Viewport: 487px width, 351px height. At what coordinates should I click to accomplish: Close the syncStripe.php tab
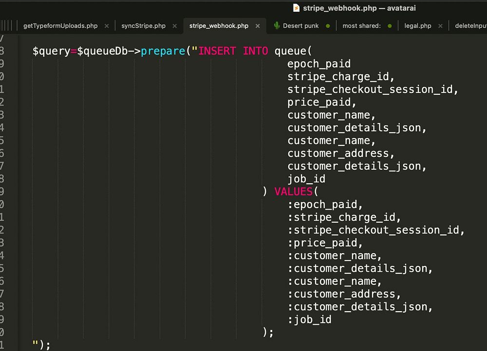click(x=174, y=26)
